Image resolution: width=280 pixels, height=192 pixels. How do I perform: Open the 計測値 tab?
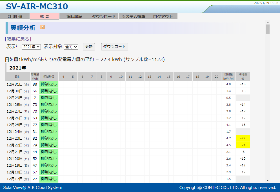click(15, 17)
